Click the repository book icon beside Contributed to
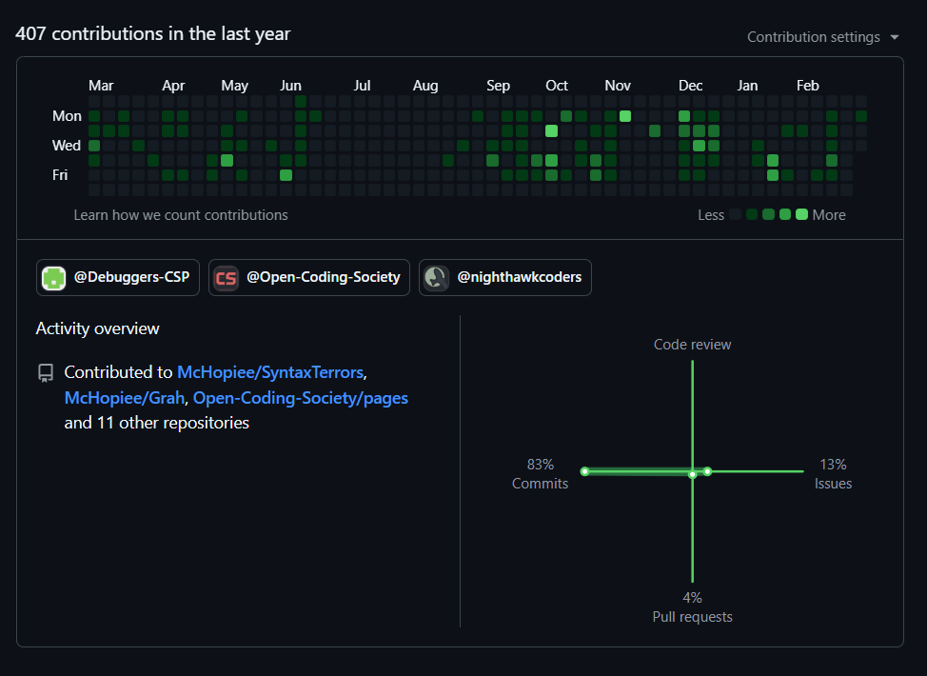Screen dimensions: 927x676 pos(45,372)
